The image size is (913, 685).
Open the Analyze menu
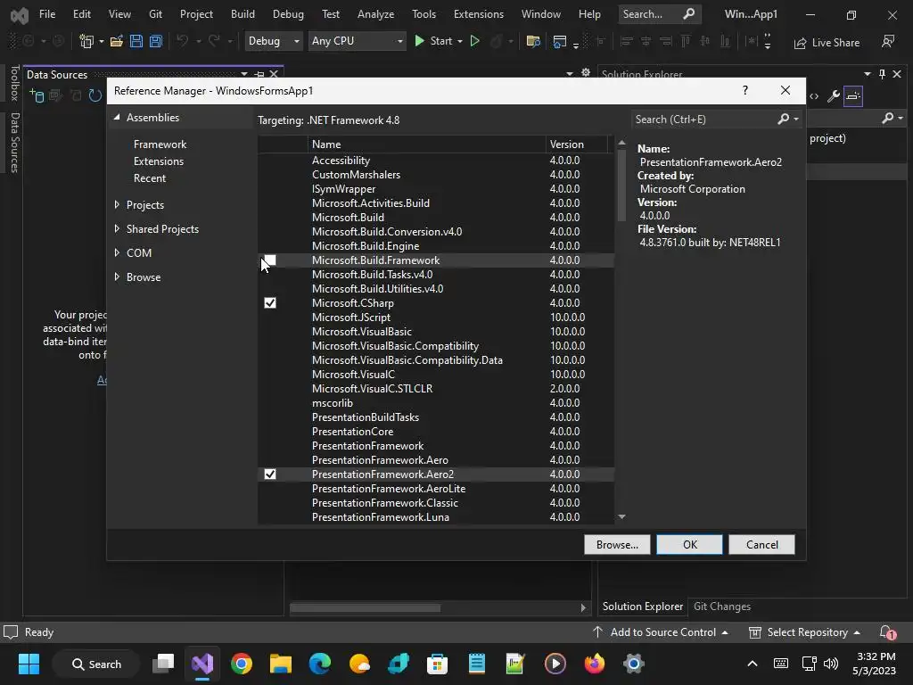375,14
